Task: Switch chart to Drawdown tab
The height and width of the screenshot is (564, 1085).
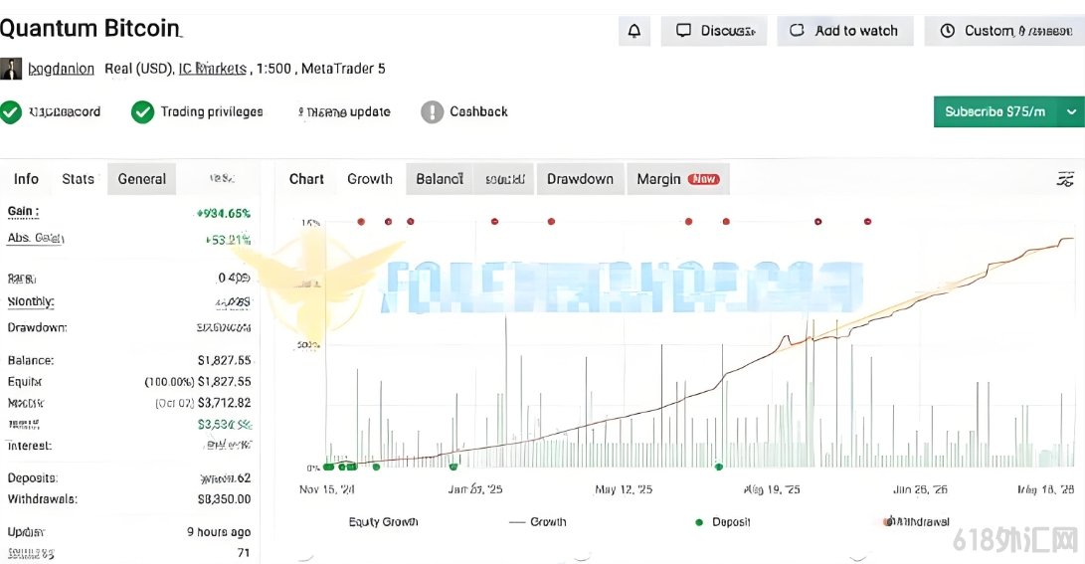Action: coord(580,178)
